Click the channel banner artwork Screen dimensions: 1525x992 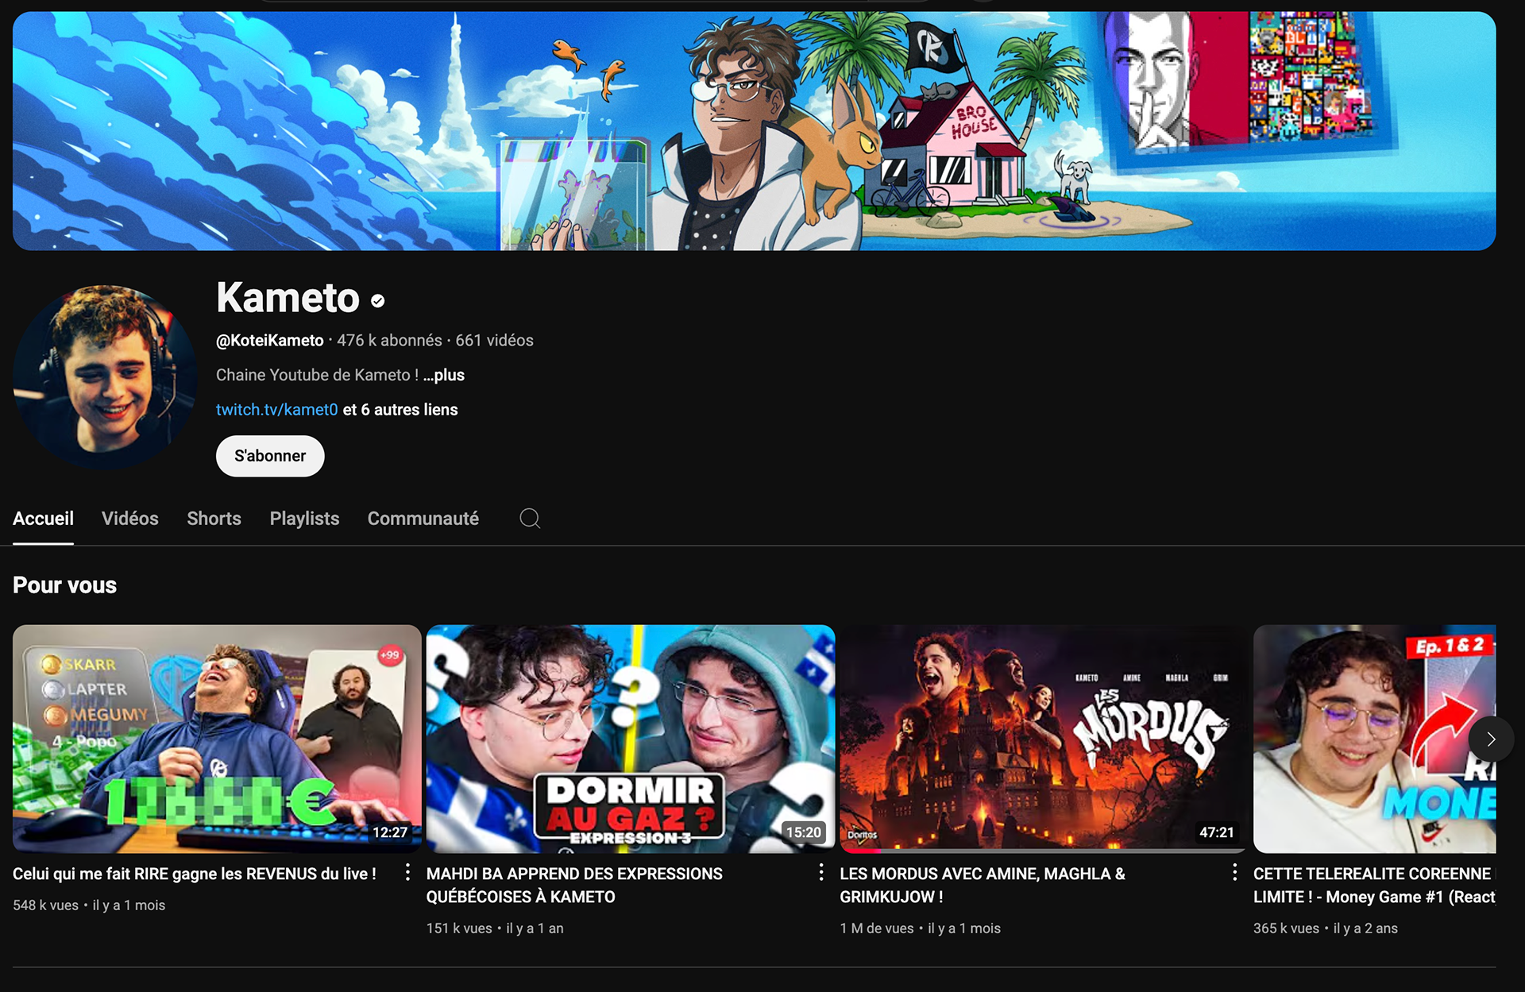click(x=754, y=131)
